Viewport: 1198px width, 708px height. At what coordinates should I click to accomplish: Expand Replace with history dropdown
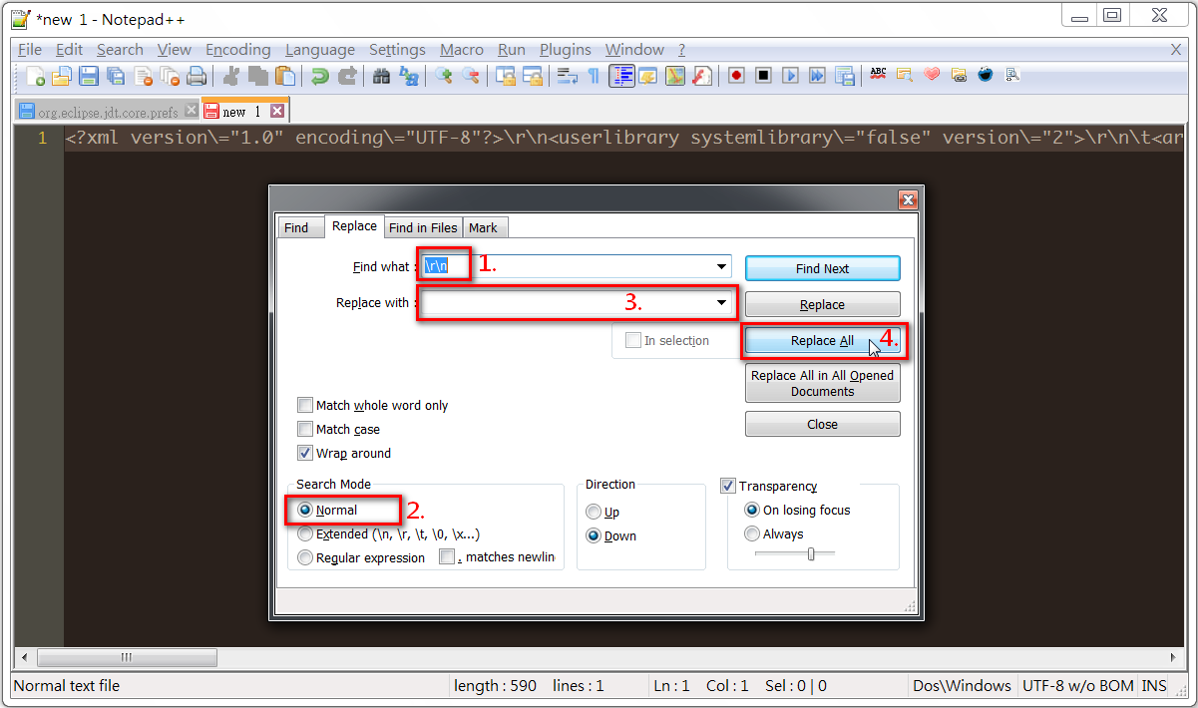tap(721, 302)
